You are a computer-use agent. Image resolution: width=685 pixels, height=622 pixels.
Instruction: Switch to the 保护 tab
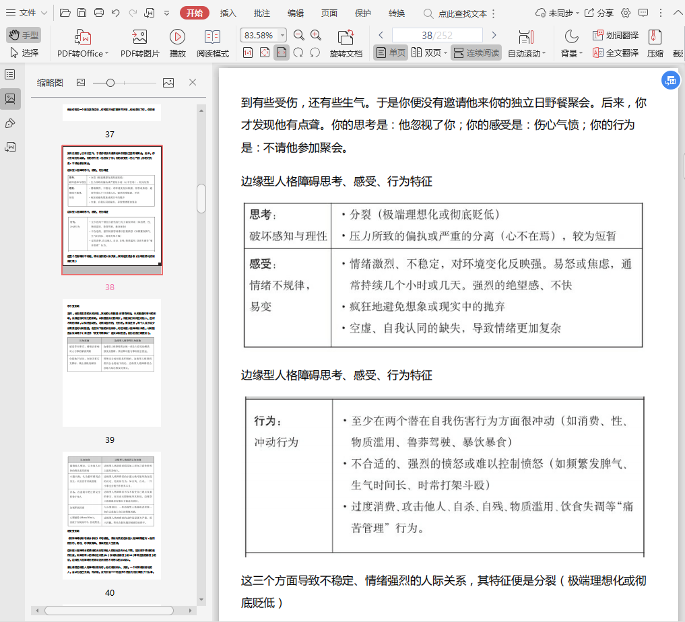[x=362, y=13]
